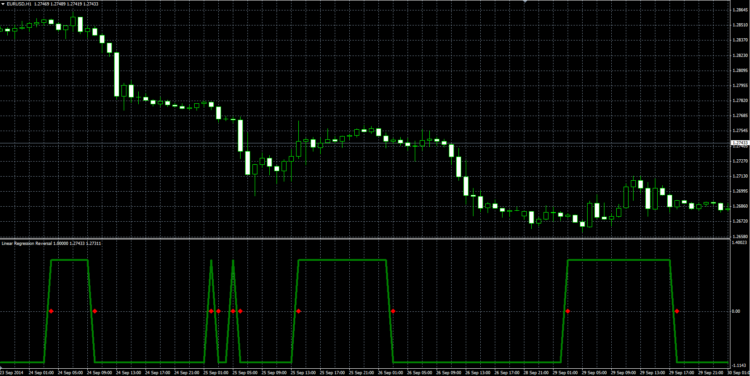Click the 1.27955 price axis label
This screenshot has height=376, width=750.
[740, 86]
